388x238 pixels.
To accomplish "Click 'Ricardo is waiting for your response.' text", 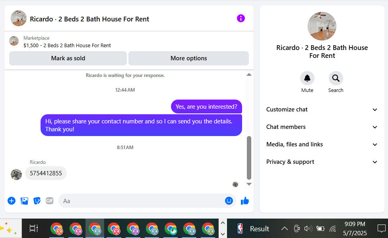I will [x=125, y=75].
